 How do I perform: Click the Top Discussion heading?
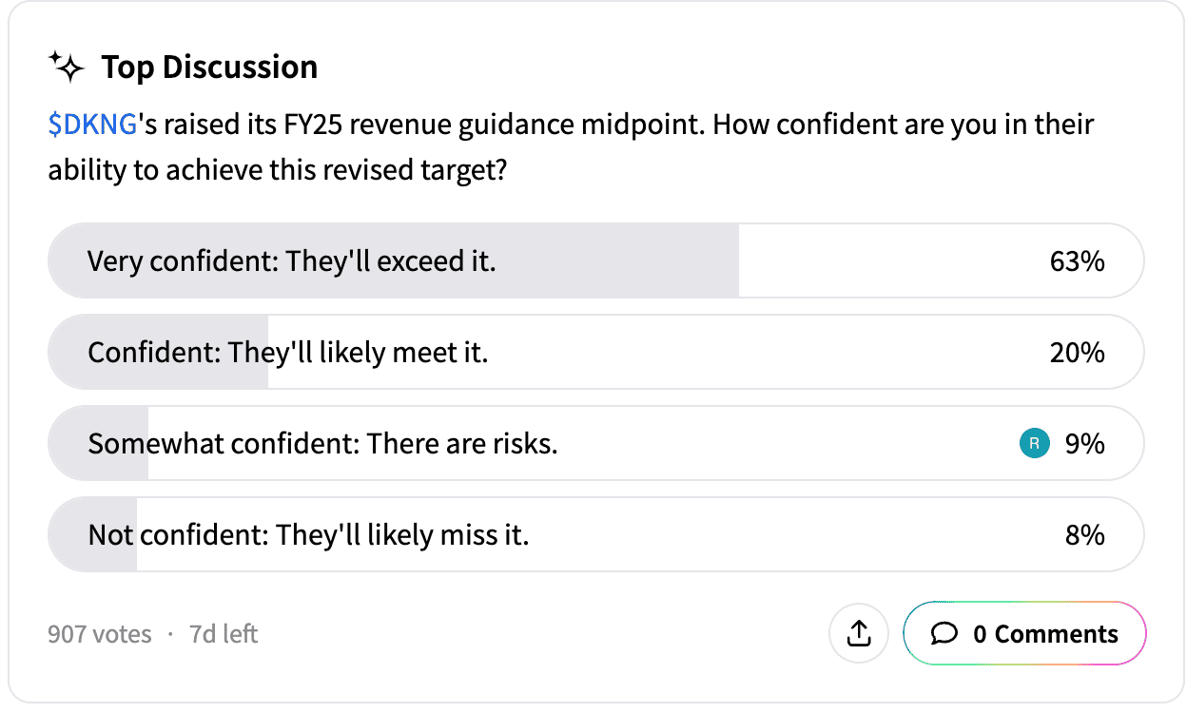(209, 67)
